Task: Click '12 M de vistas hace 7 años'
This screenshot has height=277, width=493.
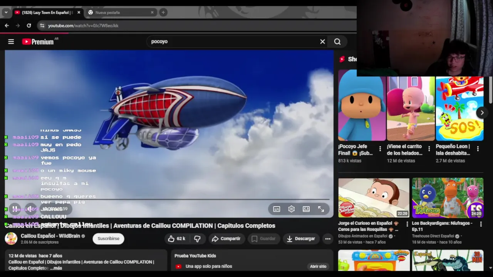Action: (x=35, y=255)
